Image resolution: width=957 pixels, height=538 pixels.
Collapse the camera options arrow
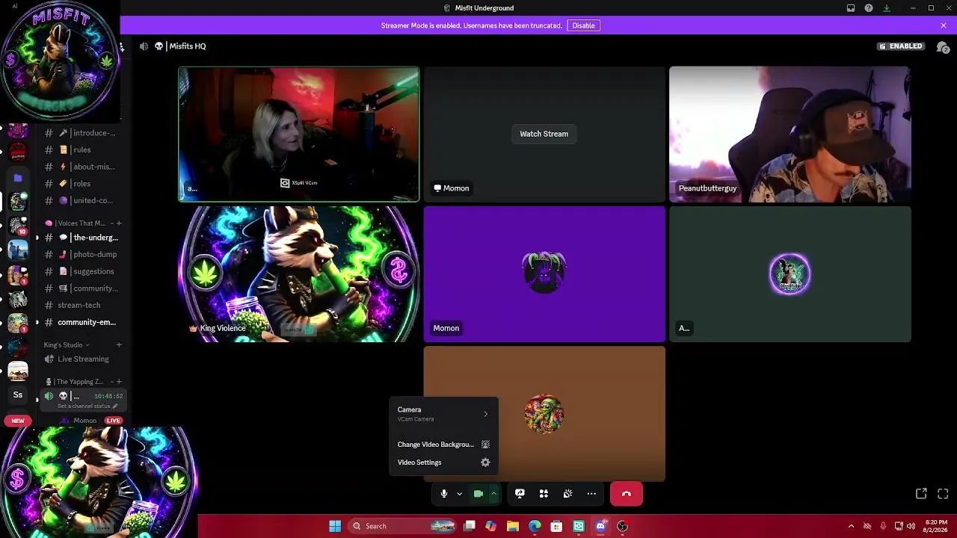point(493,494)
